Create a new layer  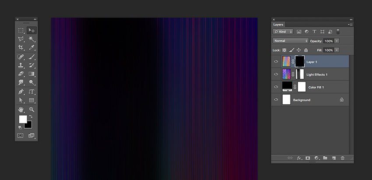pyautogui.click(x=334, y=158)
